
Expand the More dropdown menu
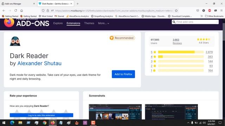click(x=103, y=23)
